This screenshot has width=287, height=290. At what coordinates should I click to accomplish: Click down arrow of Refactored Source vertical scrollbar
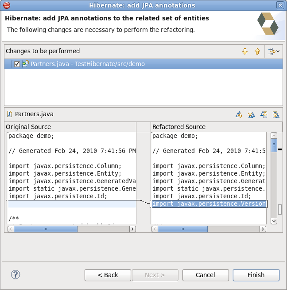pyautogui.click(x=274, y=221)
